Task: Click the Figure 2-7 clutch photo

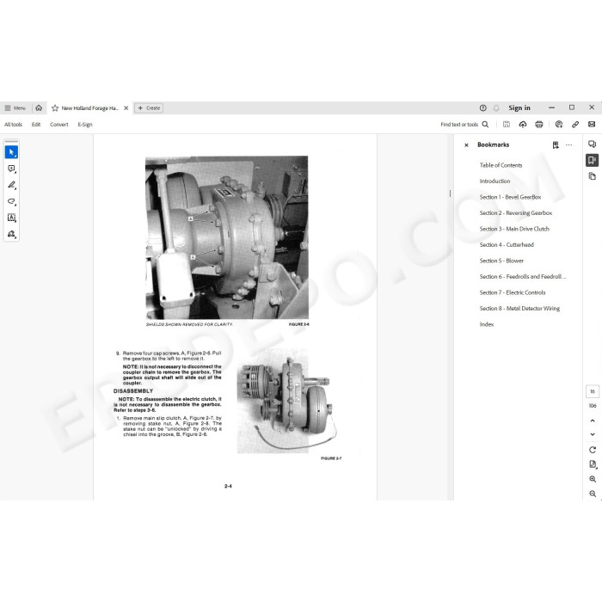Action: click(287, 402)
